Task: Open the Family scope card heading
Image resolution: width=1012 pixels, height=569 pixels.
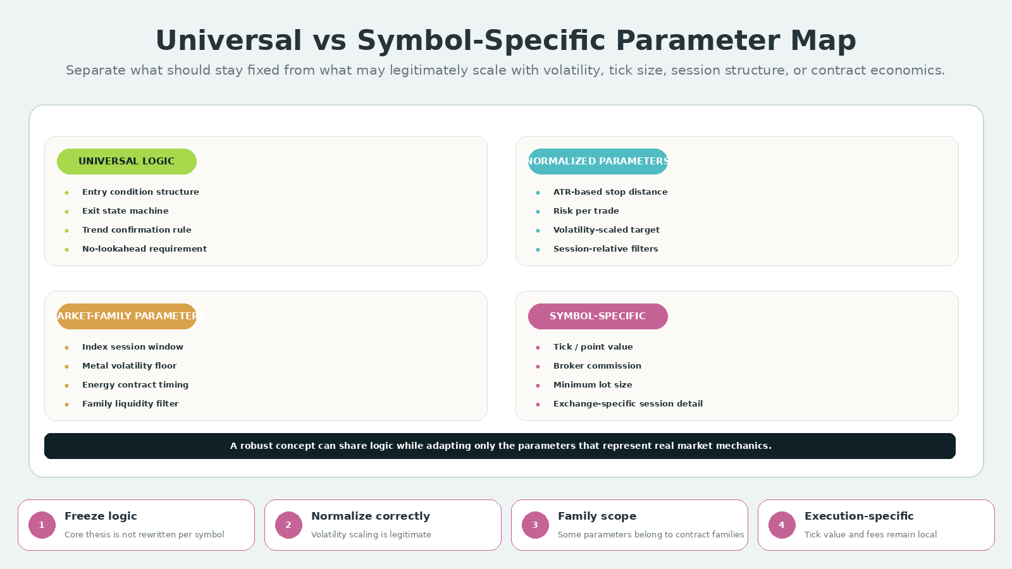Action: tap(597, 516)
